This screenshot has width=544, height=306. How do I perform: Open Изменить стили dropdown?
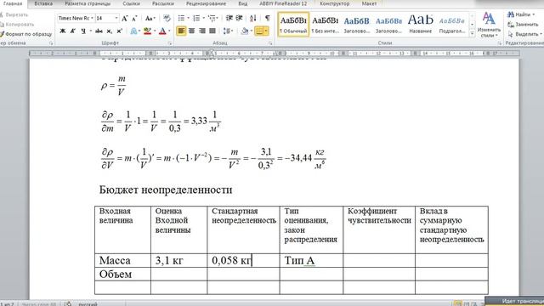489,25
